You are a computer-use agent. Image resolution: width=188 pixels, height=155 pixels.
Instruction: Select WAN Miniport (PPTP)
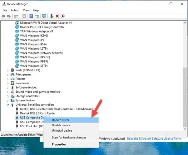[34, 61]
